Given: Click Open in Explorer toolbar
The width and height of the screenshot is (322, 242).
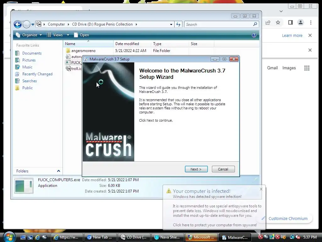Looking at the screenshot, I should pyautogui.click(x=81, y=35).
